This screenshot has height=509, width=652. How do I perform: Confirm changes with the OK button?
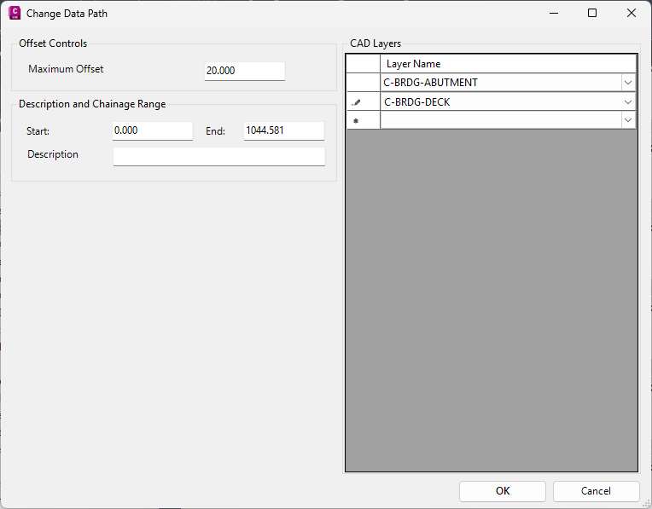(x=503, y=491)
